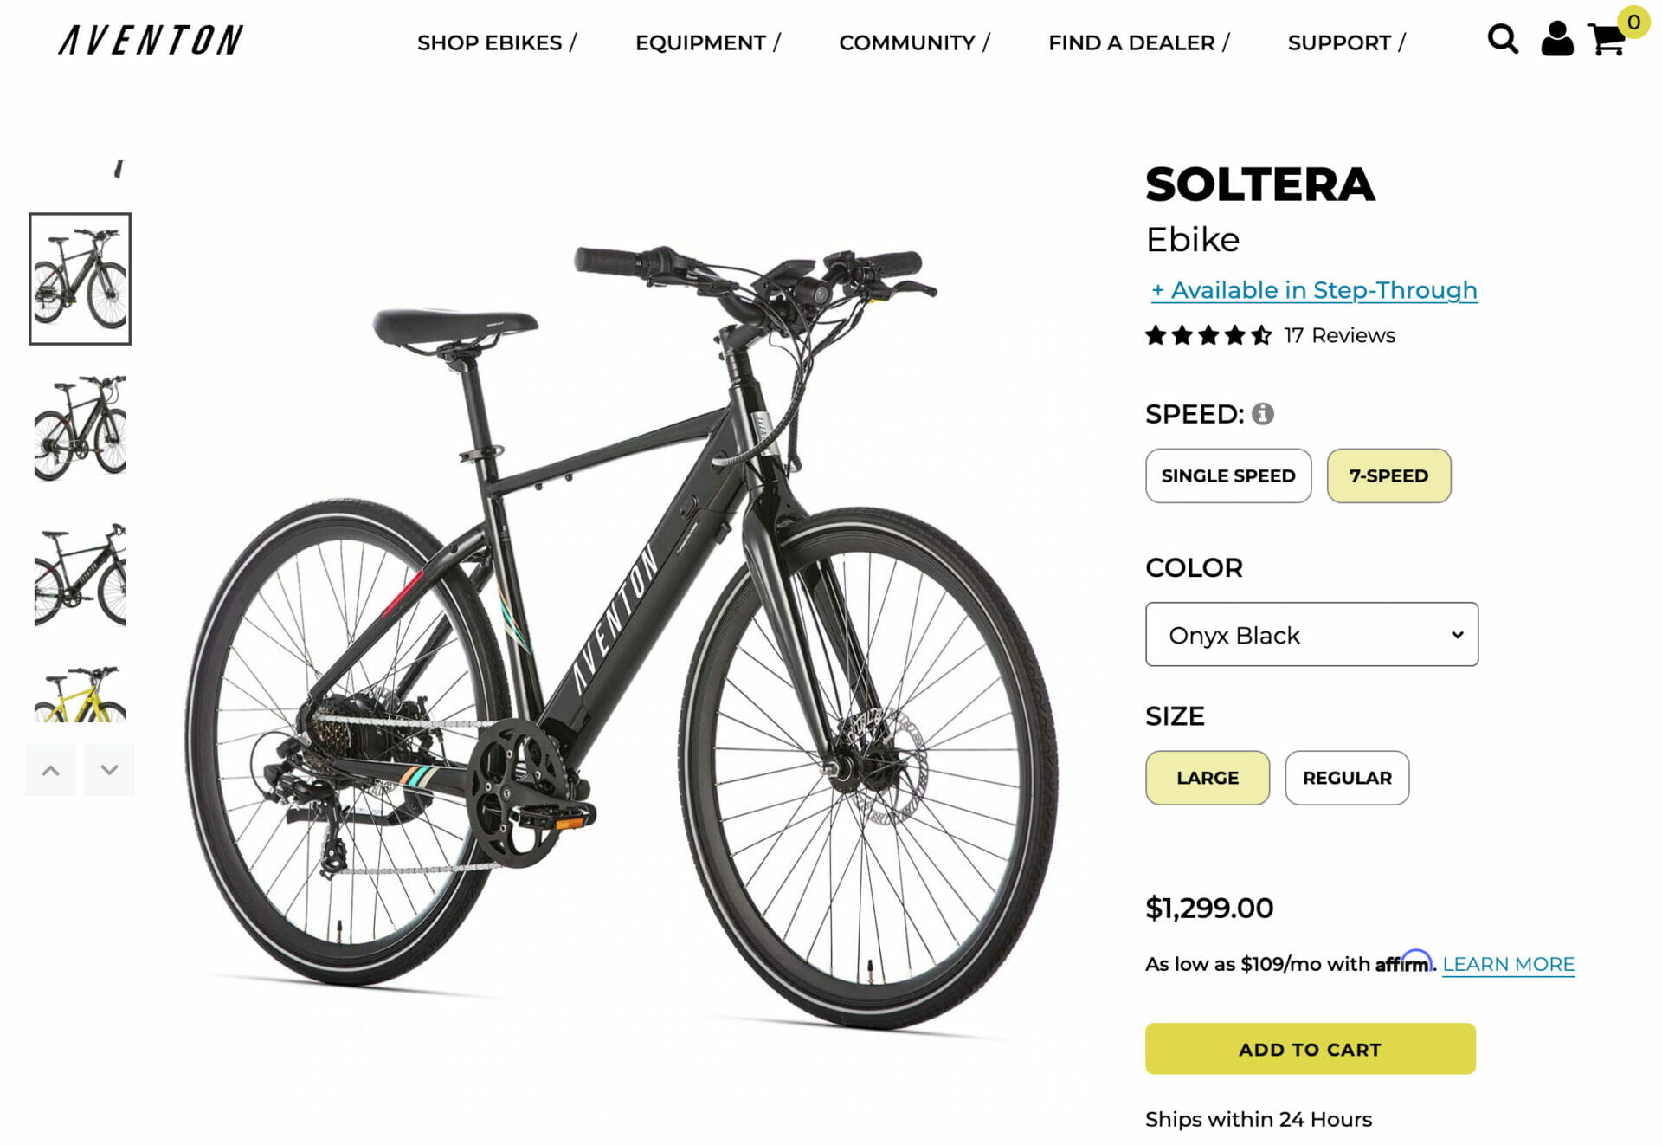The image size is (1662, 1145).
Task: Expand the SHOP EBIKES menu
Action: coord(498,42)
